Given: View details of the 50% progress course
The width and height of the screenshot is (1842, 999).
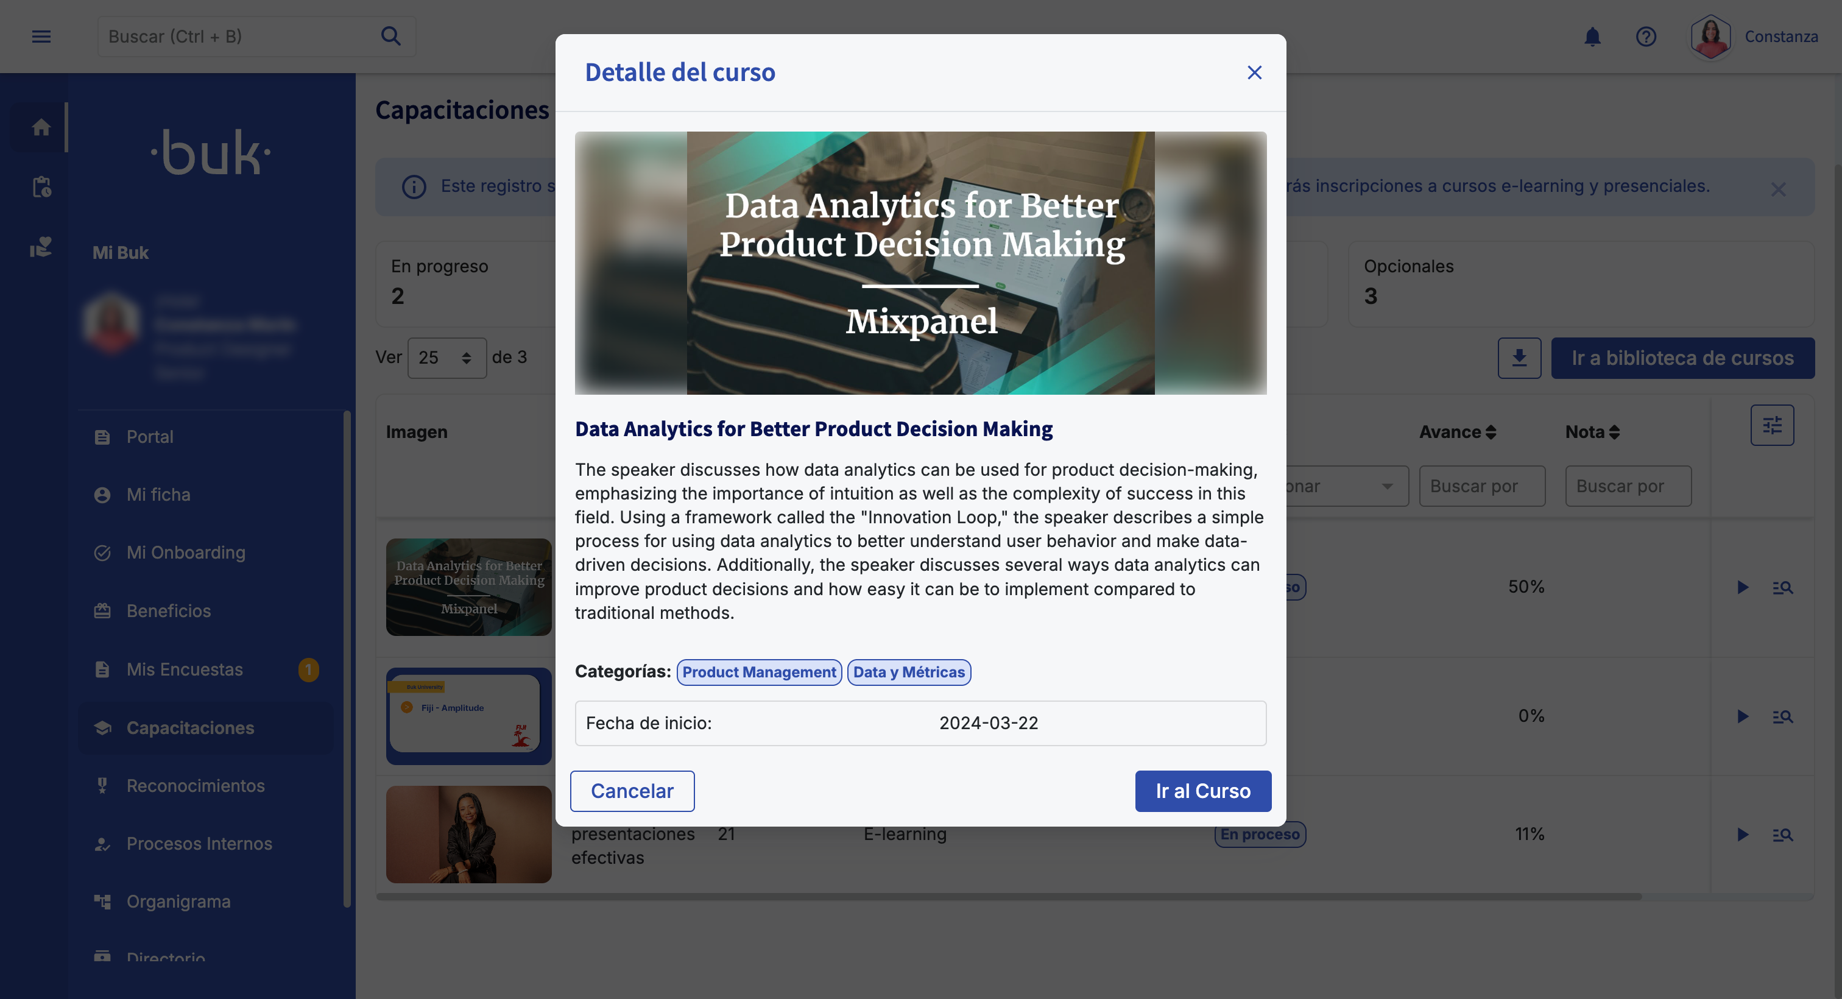Looking at the screenshot, I should pos(1783,587).
